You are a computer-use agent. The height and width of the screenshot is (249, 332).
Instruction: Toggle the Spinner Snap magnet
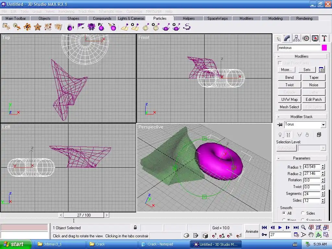[239, 235]
